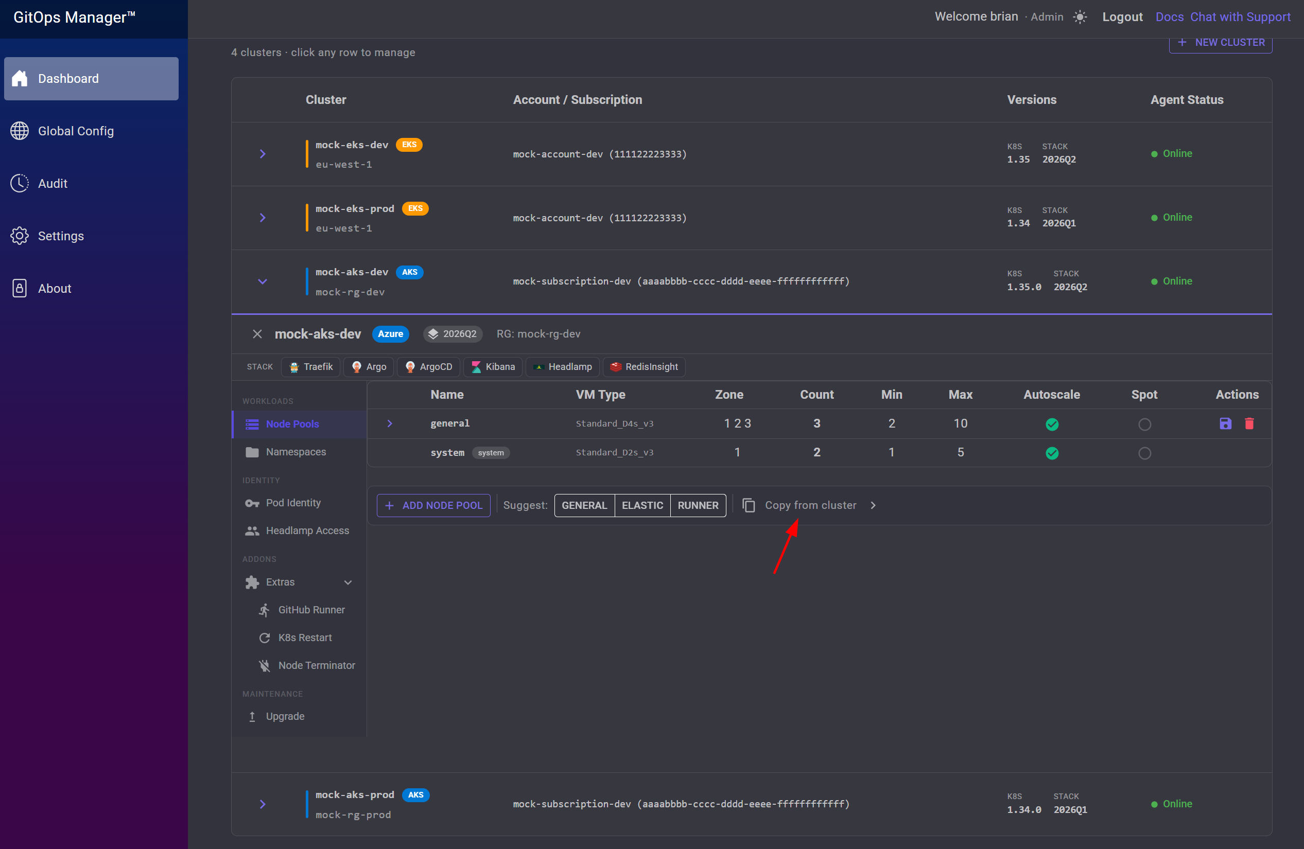The height and width of the screenshot is (849, 1304).
Task: Go to the Audit page
Action: pyautogui.click(x=91, y=184)
